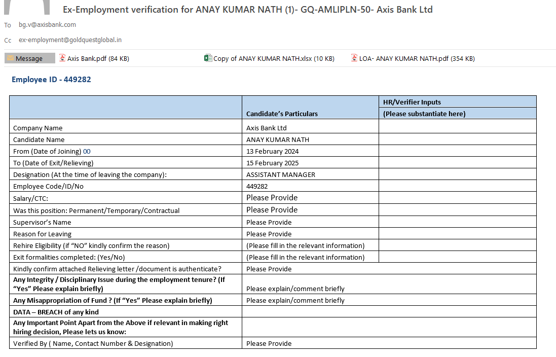This screenshot has width=556, height=357.
Task: Switch to the Message body view
Action: [29, 58]
